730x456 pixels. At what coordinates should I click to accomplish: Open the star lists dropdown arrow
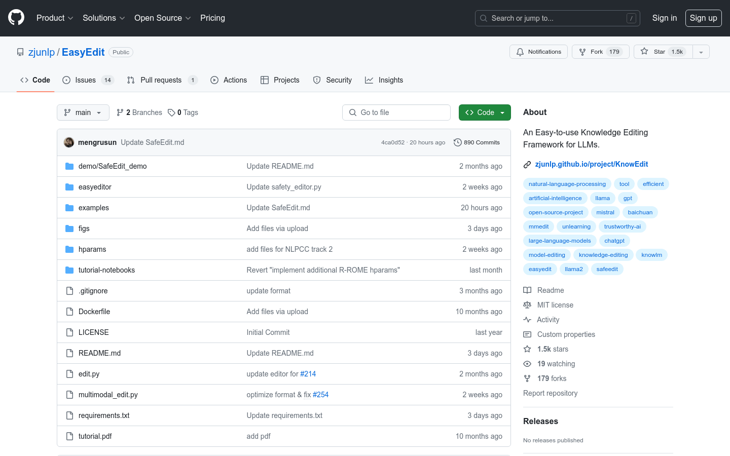tap(701, 52)
